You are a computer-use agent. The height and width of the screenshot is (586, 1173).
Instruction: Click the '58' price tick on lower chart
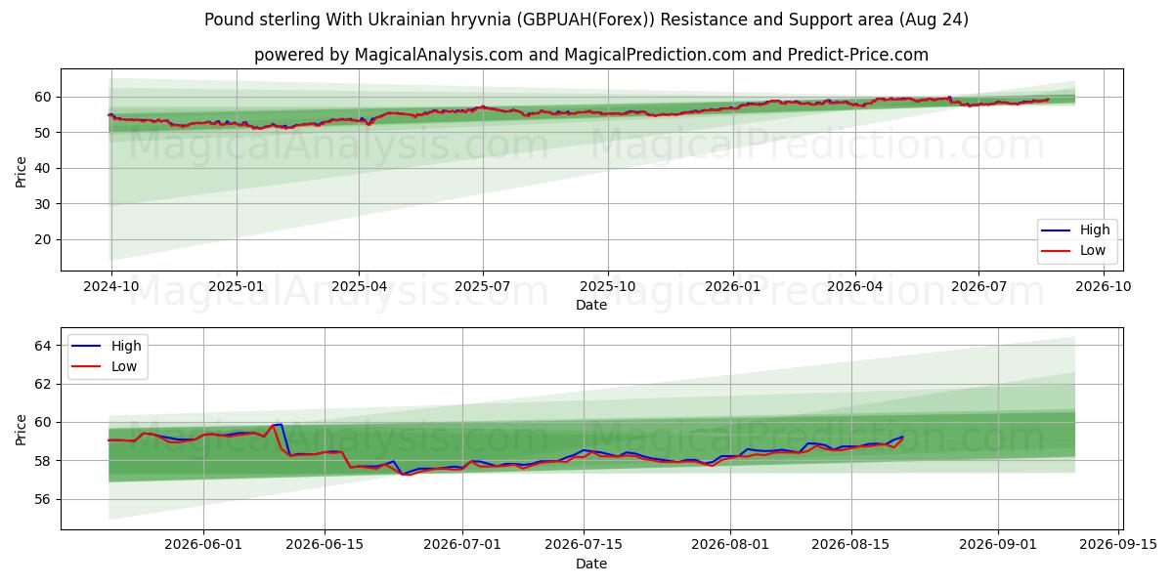tap(44, 460)
